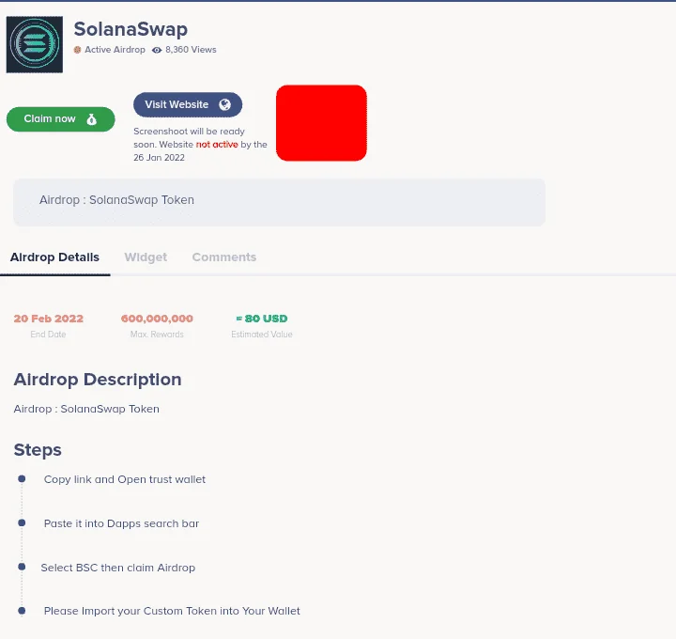
Task: Click the SolanaSwap page title
Action: tap(131, 29)
